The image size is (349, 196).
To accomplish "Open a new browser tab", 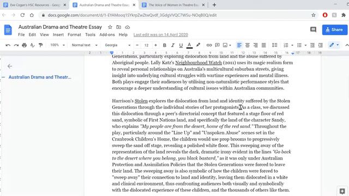I will [x=214, y=5].
